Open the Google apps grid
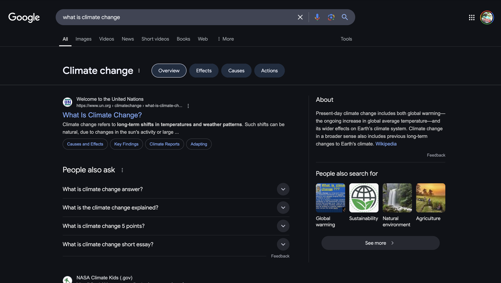 472,17
